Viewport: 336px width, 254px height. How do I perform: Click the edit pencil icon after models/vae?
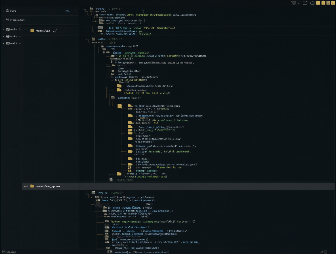point(55,31)
